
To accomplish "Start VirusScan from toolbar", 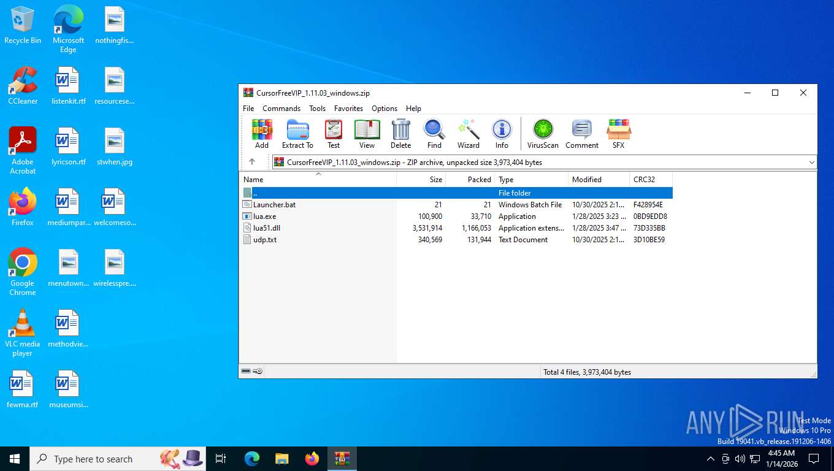I will [x=543, y=134].
